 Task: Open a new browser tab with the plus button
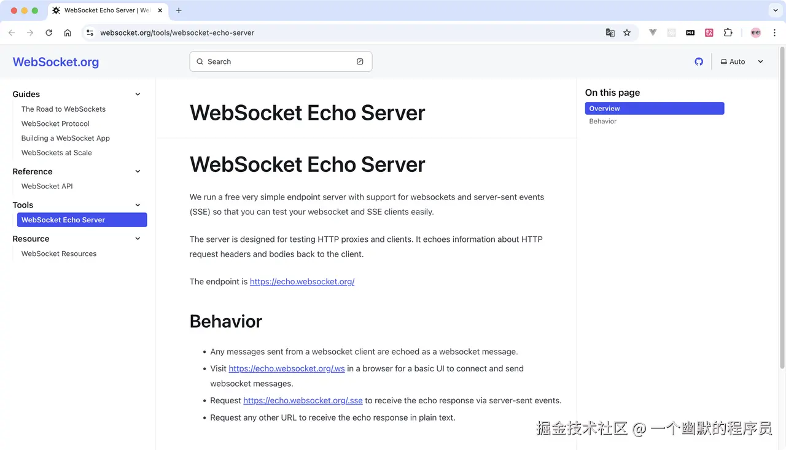click(178, 10)
